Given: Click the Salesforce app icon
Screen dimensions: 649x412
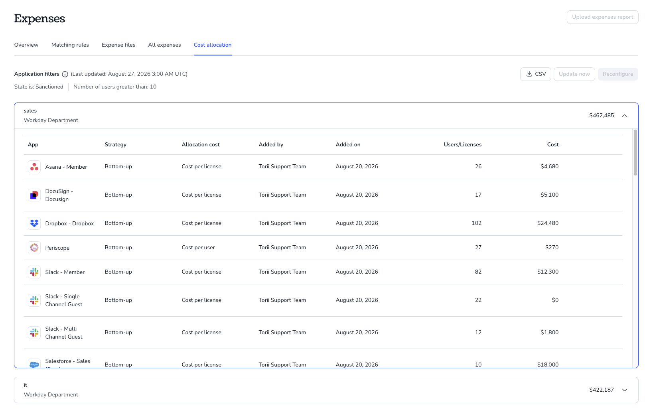Looking at the screenshot, I should (34, 363).
